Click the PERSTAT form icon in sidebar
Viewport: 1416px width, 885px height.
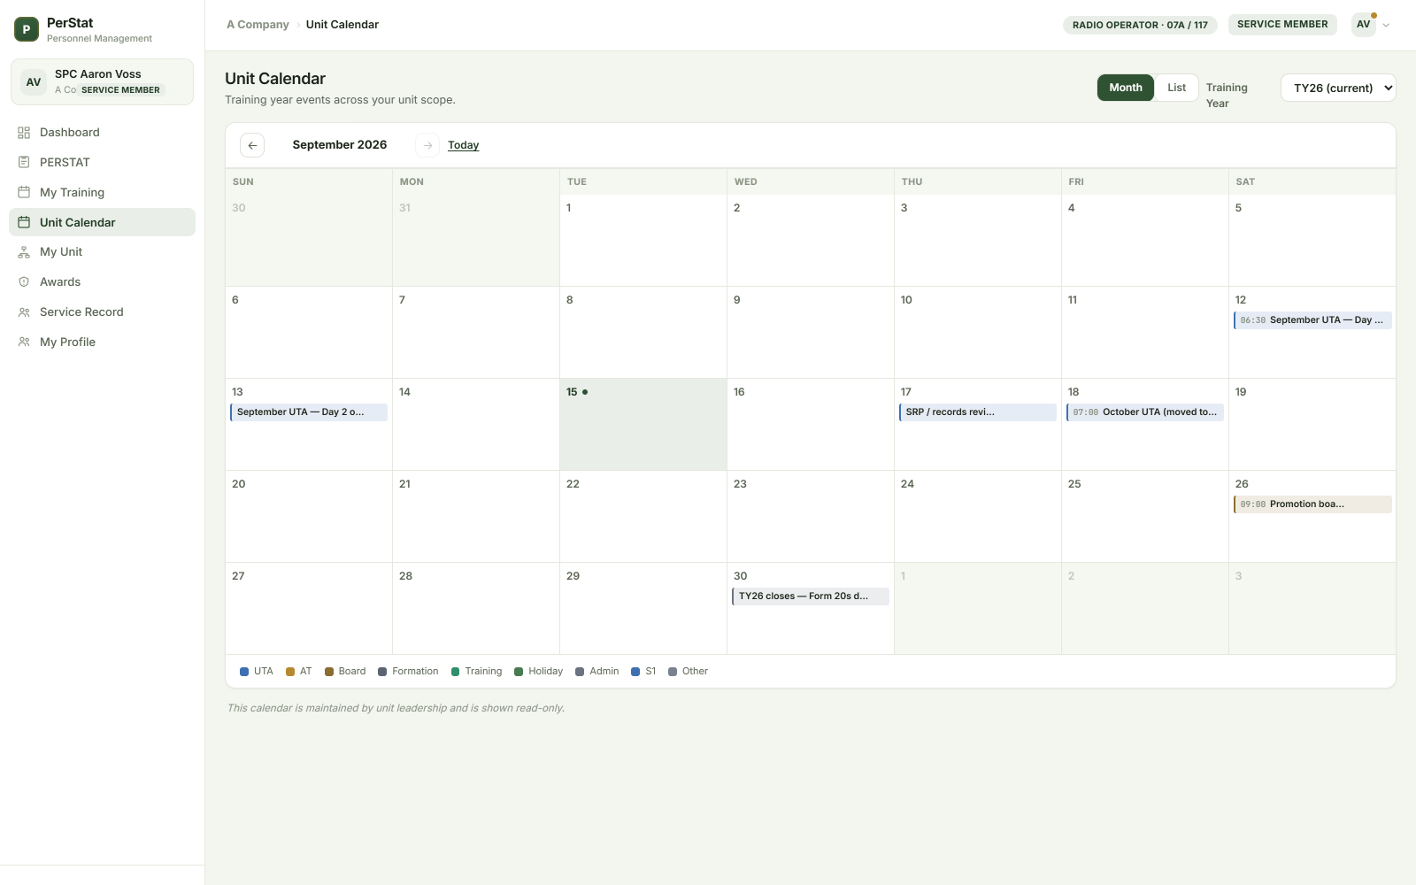24,163
